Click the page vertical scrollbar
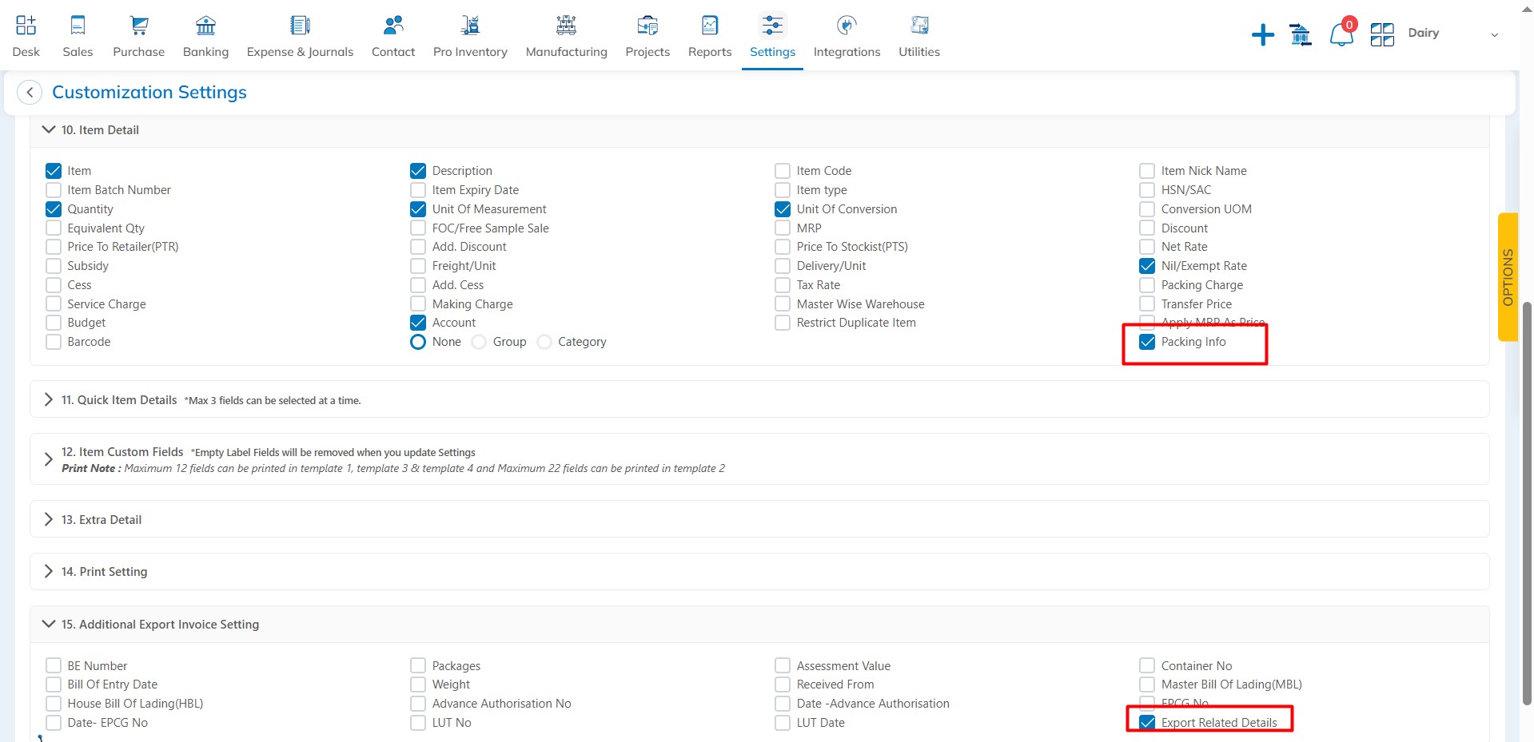1534x742 pixels. pyautogui.click(x=1528, y=503)
